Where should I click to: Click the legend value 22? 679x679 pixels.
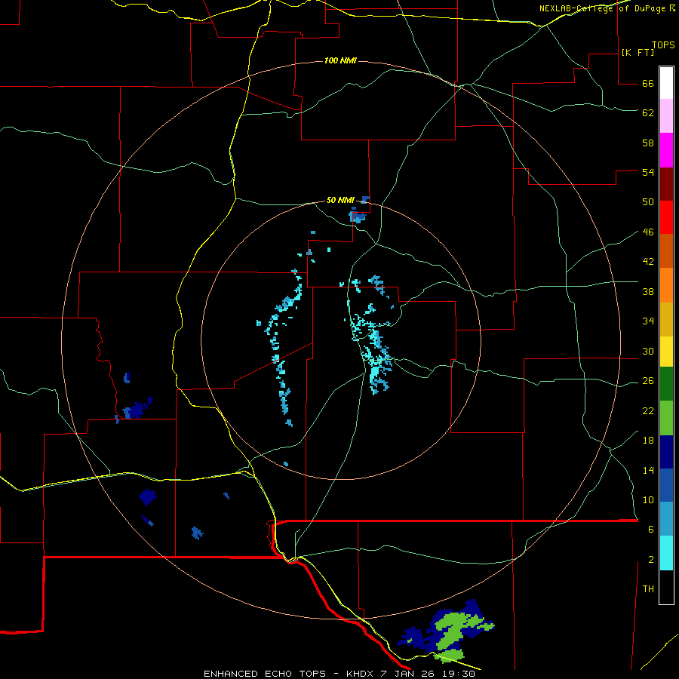click(648, 411)
